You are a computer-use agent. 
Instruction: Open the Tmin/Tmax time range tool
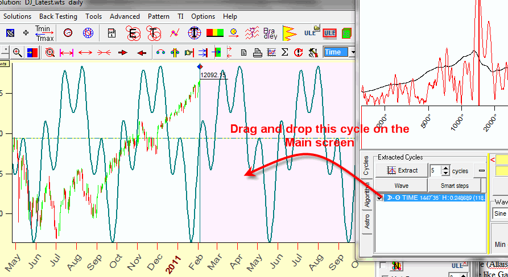[x=44, y=33]
